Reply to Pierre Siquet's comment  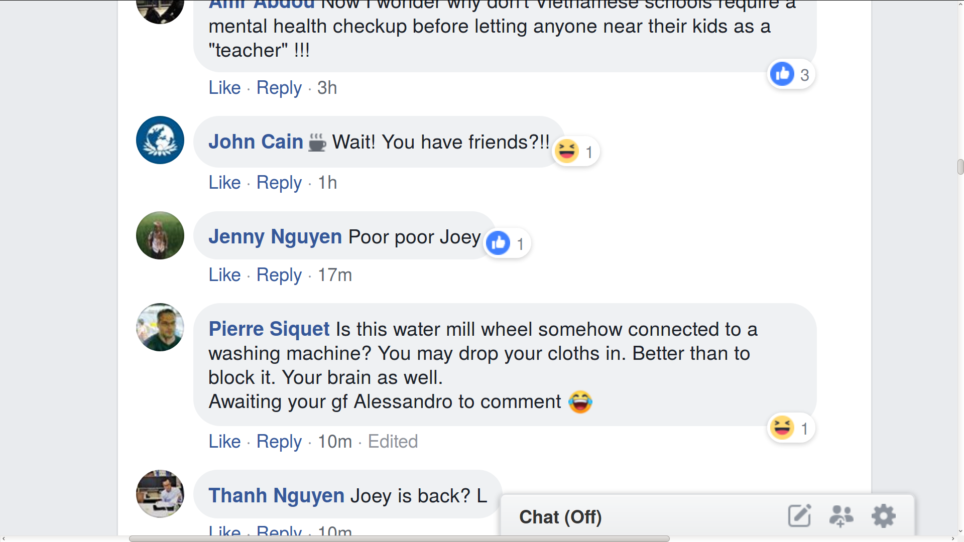[x=279, y=442]
